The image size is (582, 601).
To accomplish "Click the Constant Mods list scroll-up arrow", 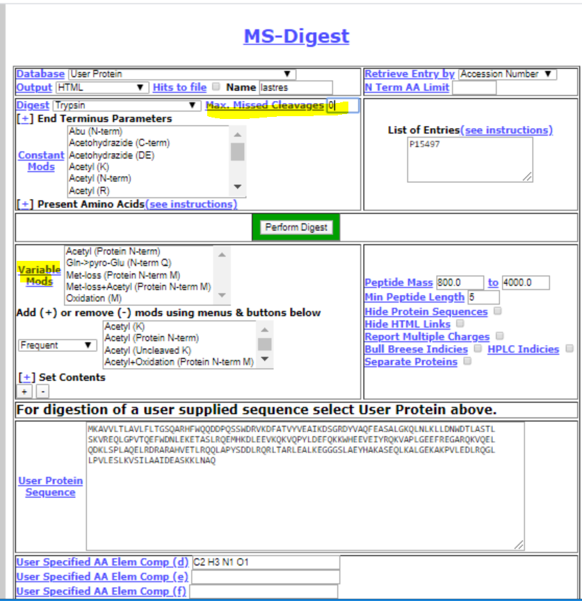I will pyautogui.click(x=238, y=134).
